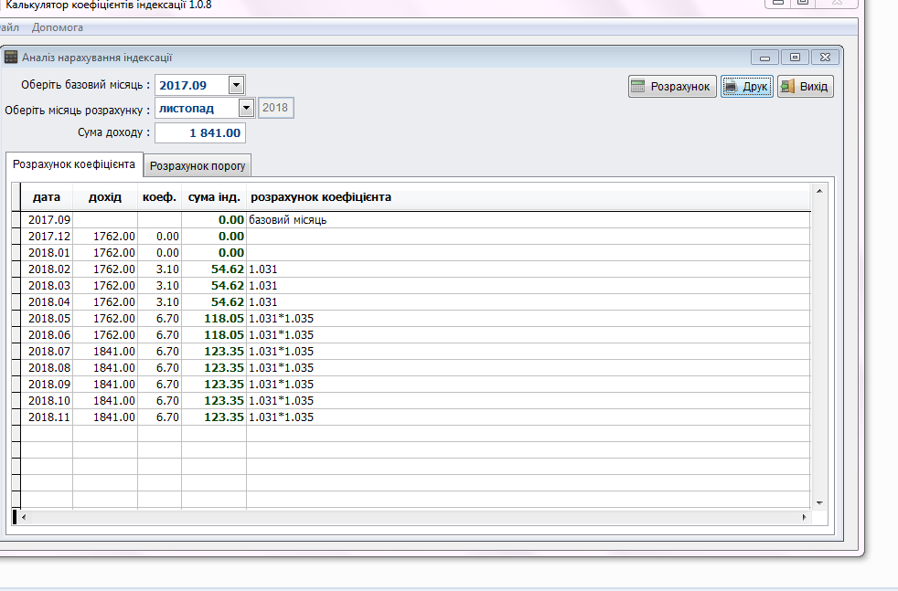
Task: Expand the calculation month листопад dropdown
Action: coord(246,108)
